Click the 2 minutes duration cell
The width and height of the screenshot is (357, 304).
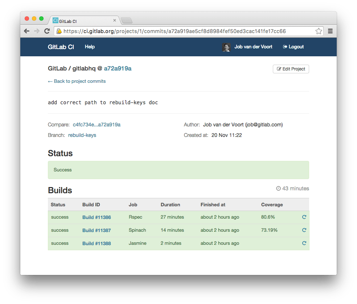[x=171, y=243]
